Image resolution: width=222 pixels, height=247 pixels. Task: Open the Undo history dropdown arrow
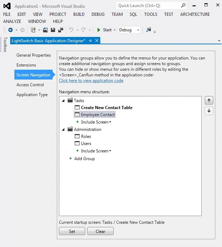click(x=77, y=30)
